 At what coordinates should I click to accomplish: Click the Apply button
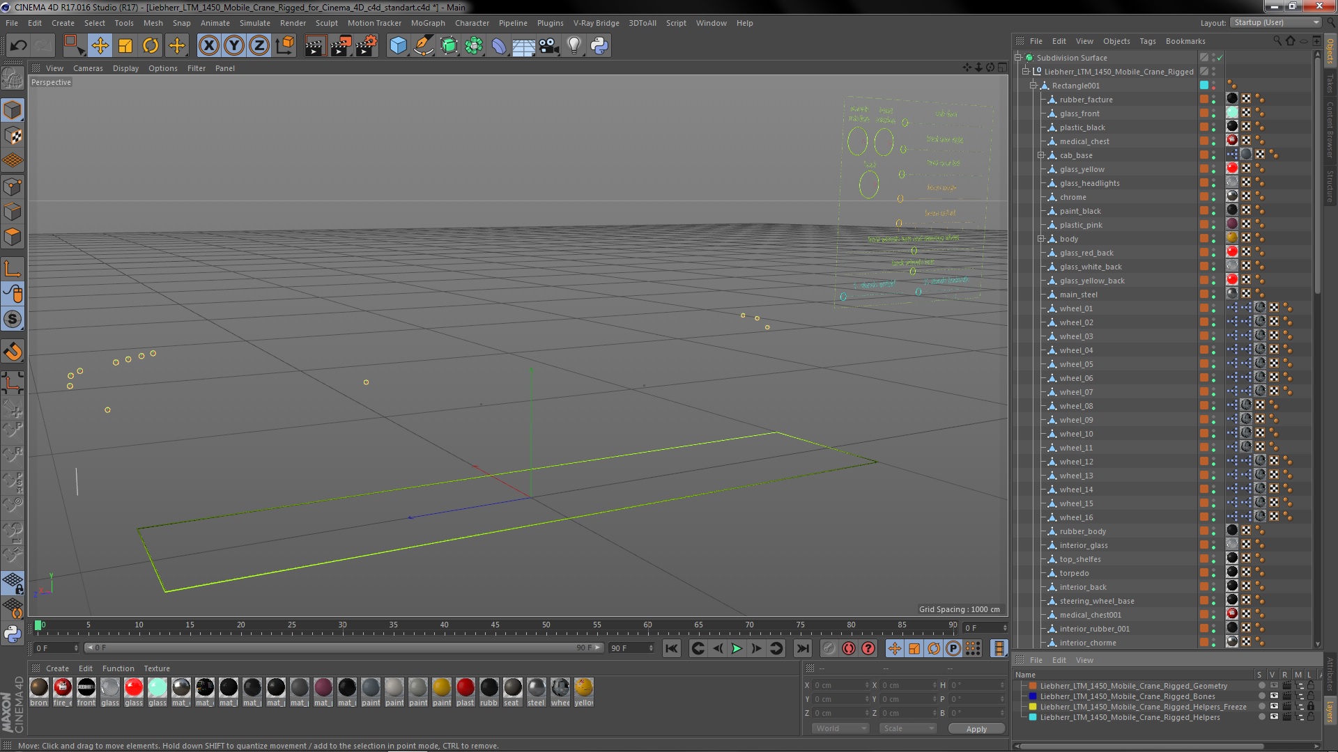click(976, 728)
